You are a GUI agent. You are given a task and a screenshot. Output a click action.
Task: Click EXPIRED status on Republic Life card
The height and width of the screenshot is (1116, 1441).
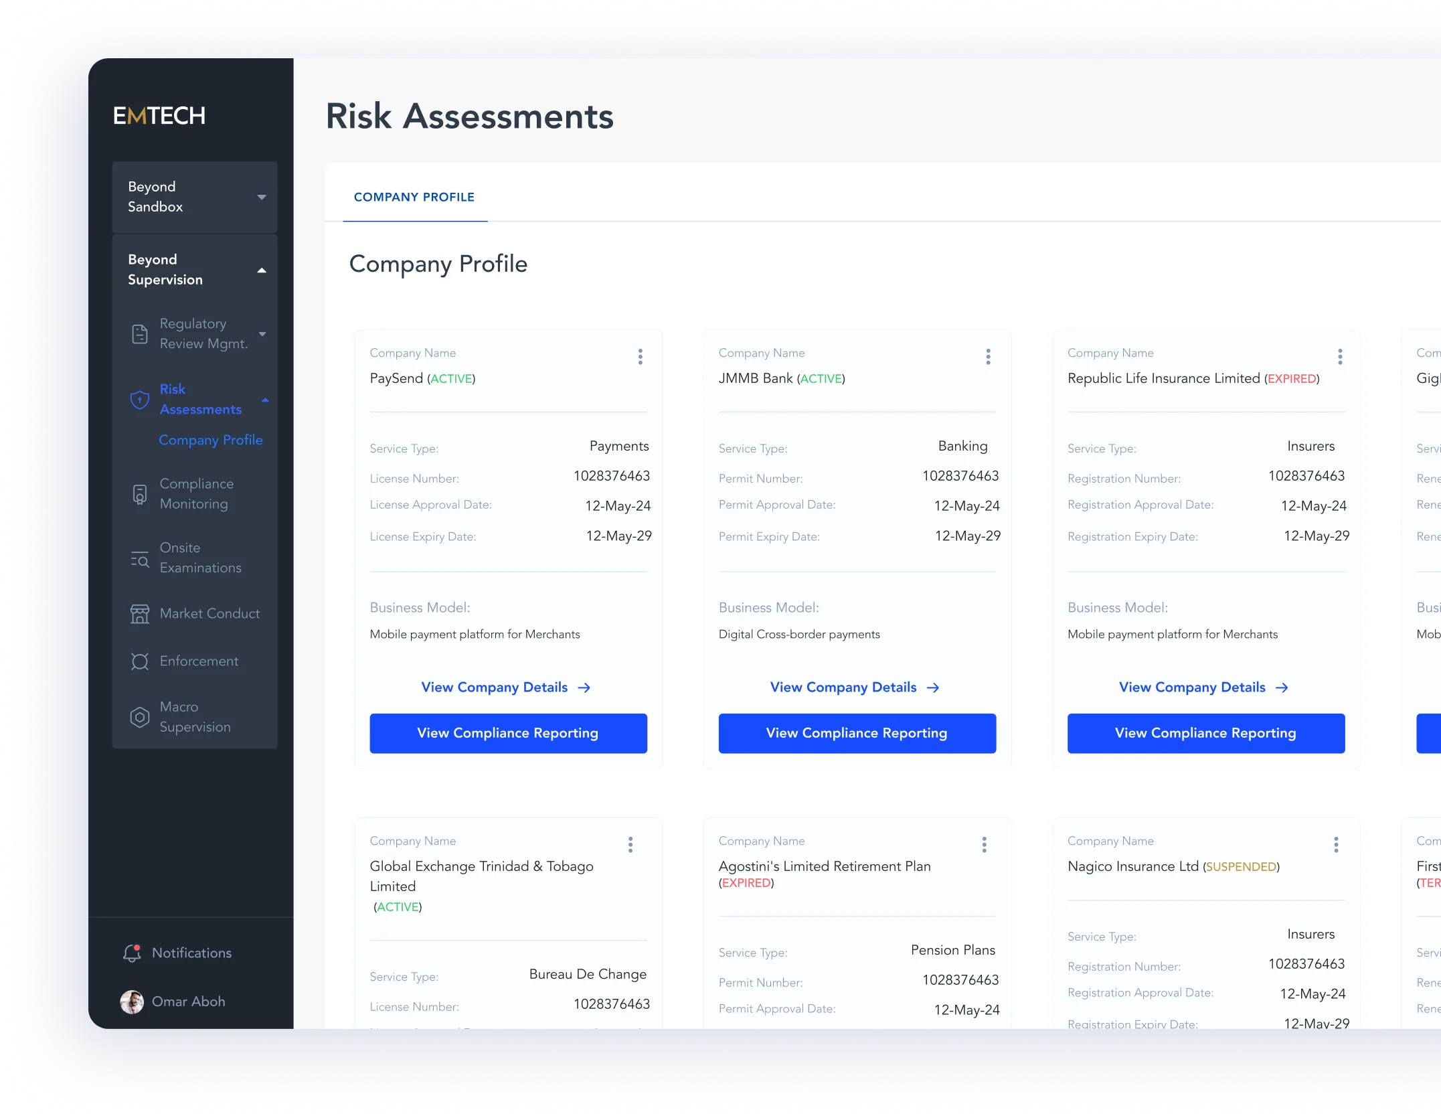(x=1292, y=379)
